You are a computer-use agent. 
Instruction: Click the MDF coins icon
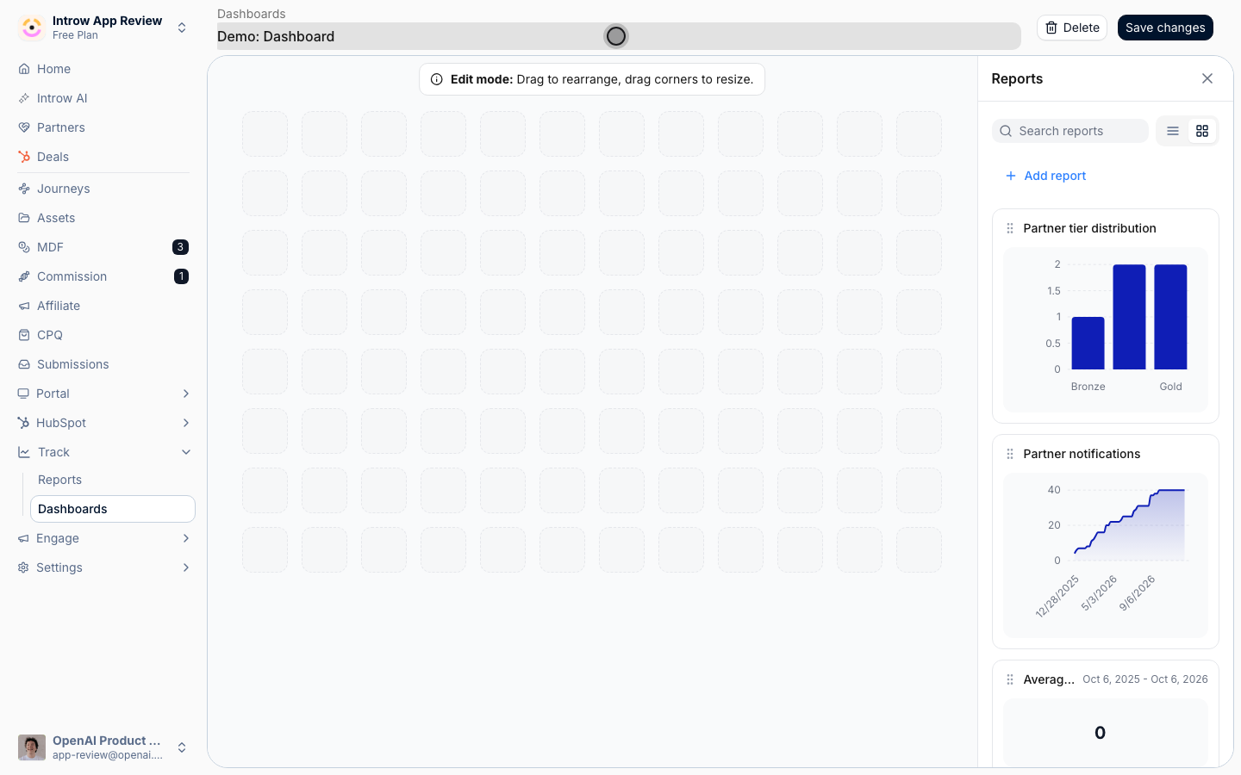[24, 247]
